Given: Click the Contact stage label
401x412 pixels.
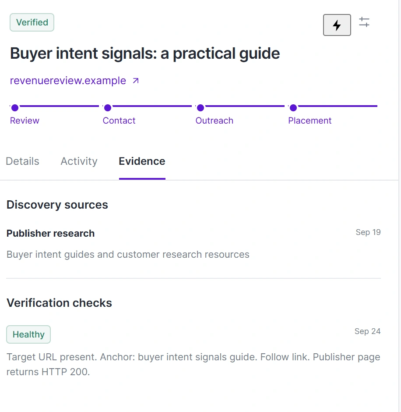Looking at the screenshot, I should tap(119, 121).
